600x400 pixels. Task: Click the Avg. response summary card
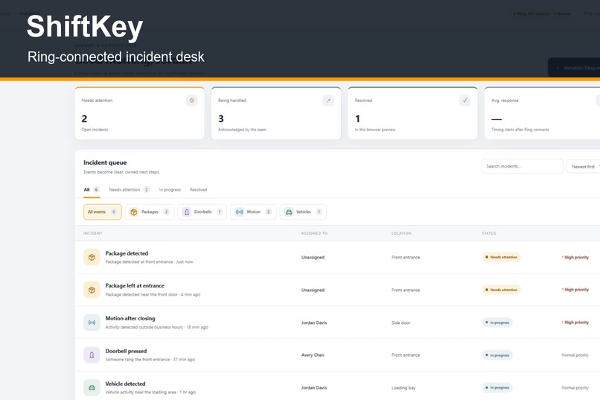[542, 113]
